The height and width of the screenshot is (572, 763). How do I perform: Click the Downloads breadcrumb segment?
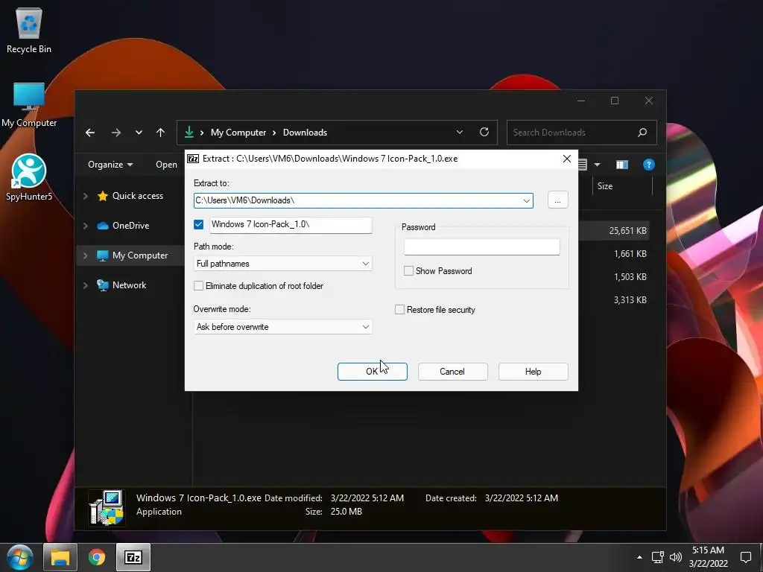pos(305,133)
